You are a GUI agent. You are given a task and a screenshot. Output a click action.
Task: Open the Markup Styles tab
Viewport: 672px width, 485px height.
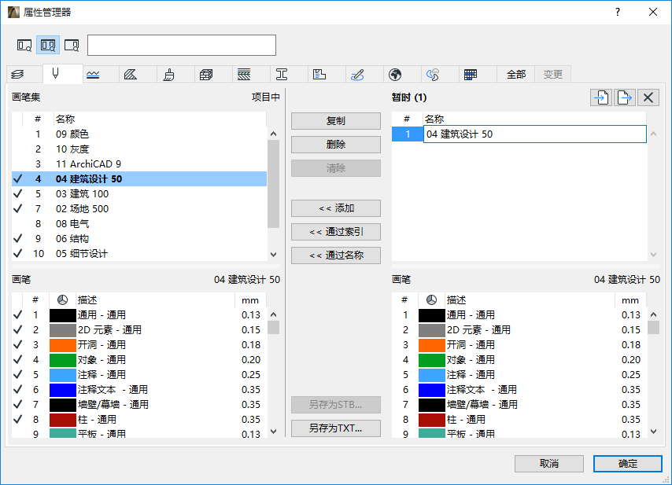tap(357, 75)
